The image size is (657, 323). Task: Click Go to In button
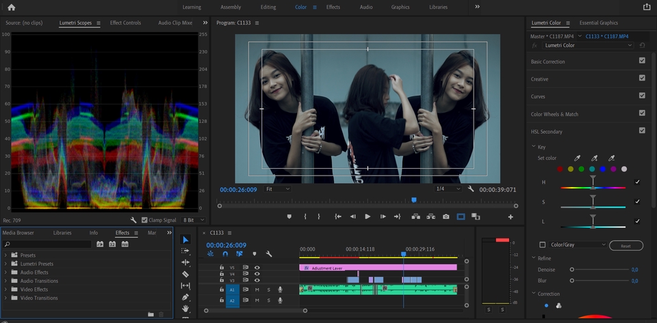click(337, 216)
